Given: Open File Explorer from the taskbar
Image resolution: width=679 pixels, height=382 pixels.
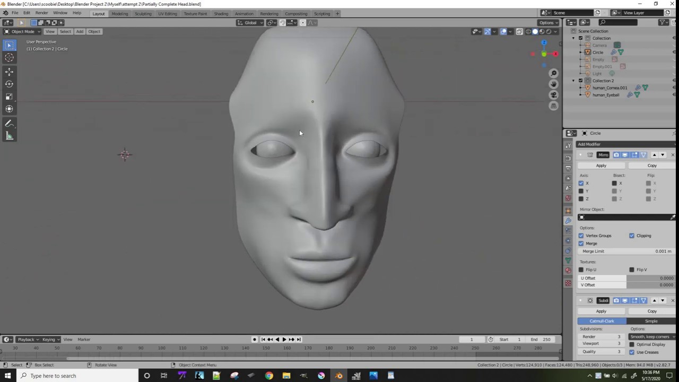Looking at the screenshot, I should tap(286, 376).
